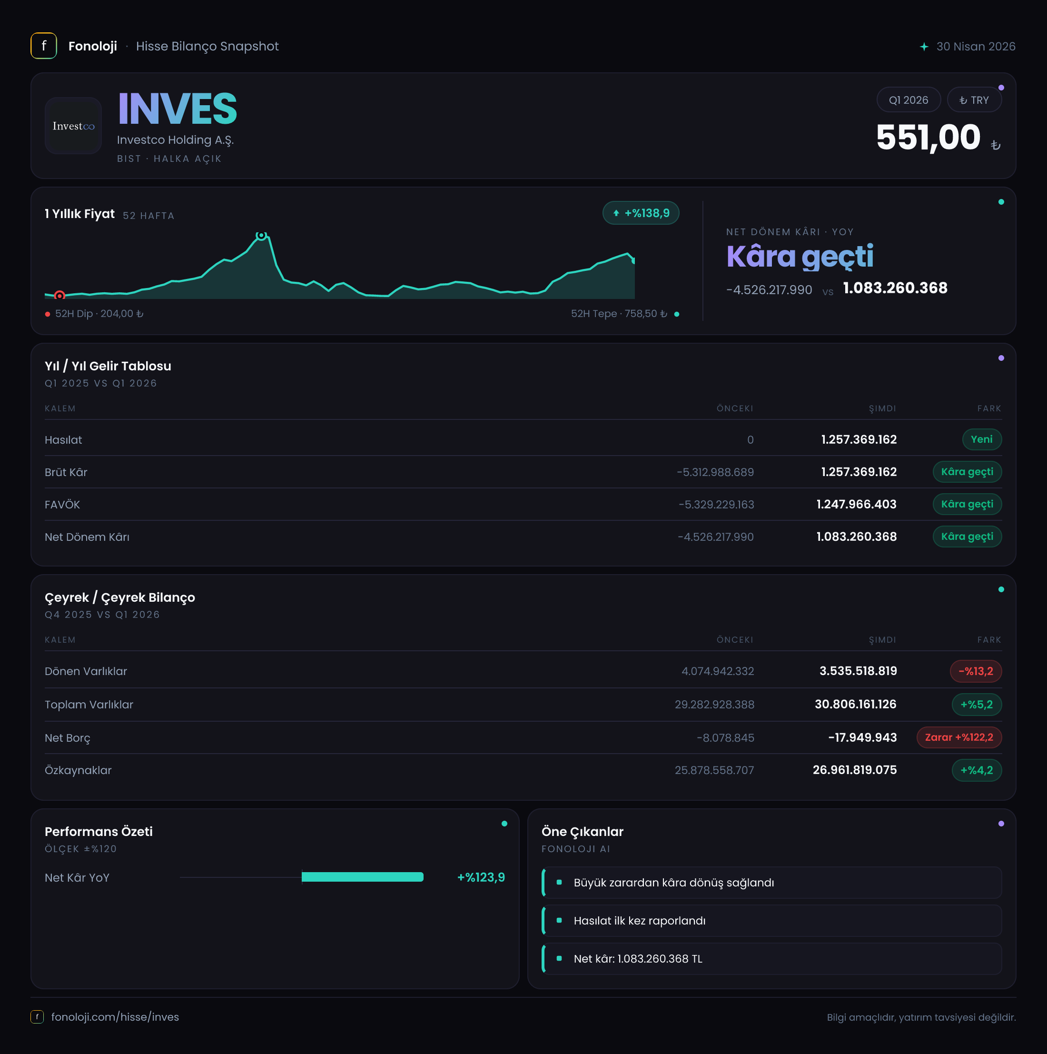This screenshot has width=1047, height=1054.
Task: Click the current Dönen Varlıklar value 3.535.518.819
Action: click(858, 671)
